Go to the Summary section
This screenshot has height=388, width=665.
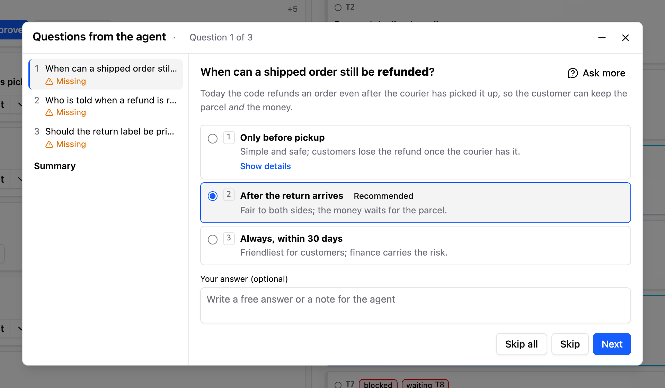click(55, 166)
